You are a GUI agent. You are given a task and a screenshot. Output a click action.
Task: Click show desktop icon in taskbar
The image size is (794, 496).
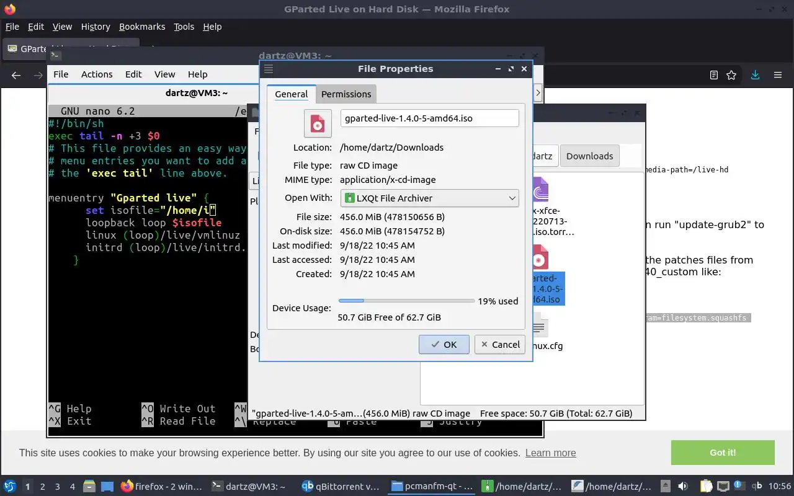pos(107,486)
